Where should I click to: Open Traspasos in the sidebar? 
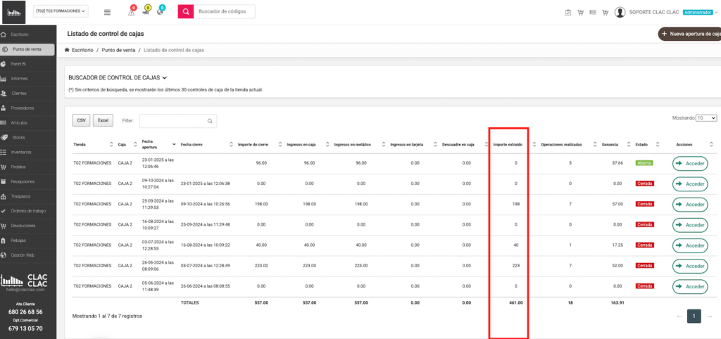[27, 196]
